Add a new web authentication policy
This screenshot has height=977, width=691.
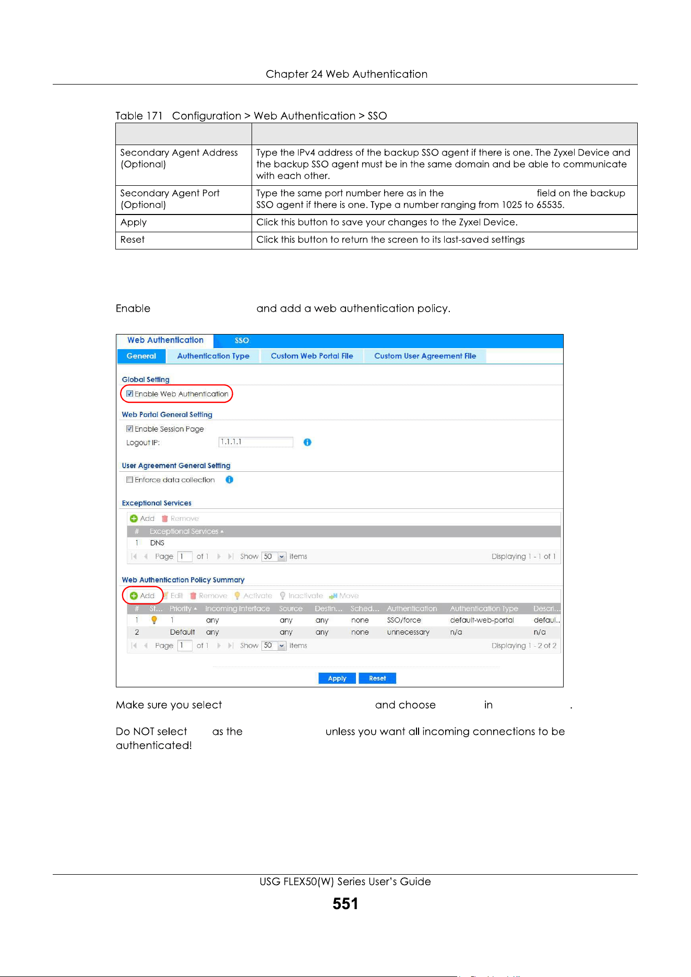142,595
